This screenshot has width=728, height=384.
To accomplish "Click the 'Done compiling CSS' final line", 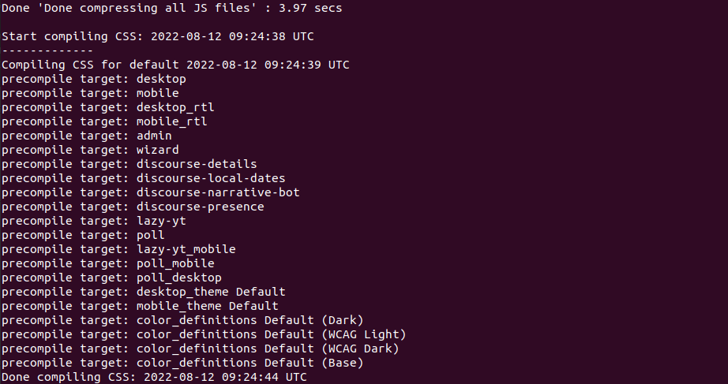I will click(153, 377).
